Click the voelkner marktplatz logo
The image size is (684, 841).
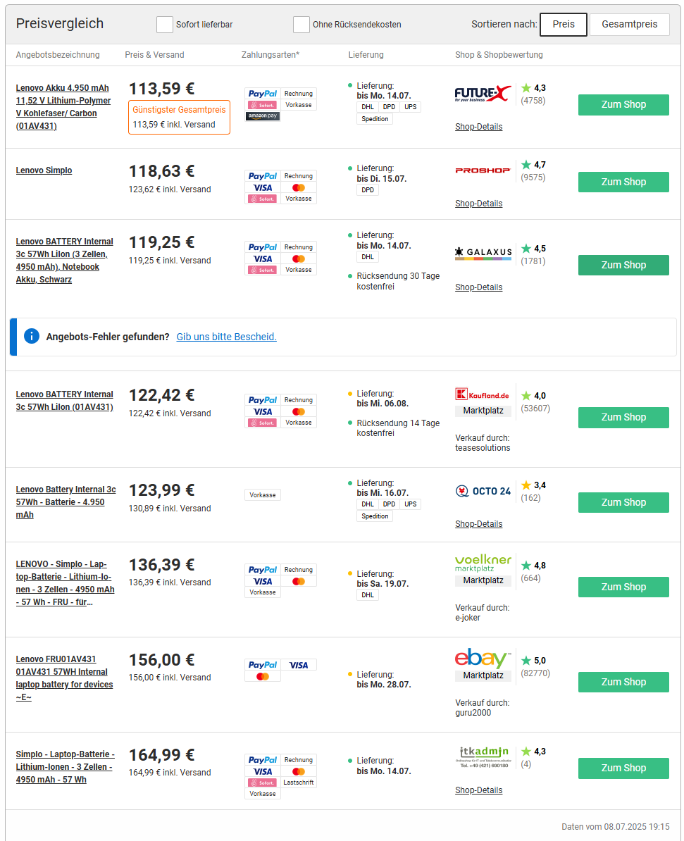(x=483, y=563)
